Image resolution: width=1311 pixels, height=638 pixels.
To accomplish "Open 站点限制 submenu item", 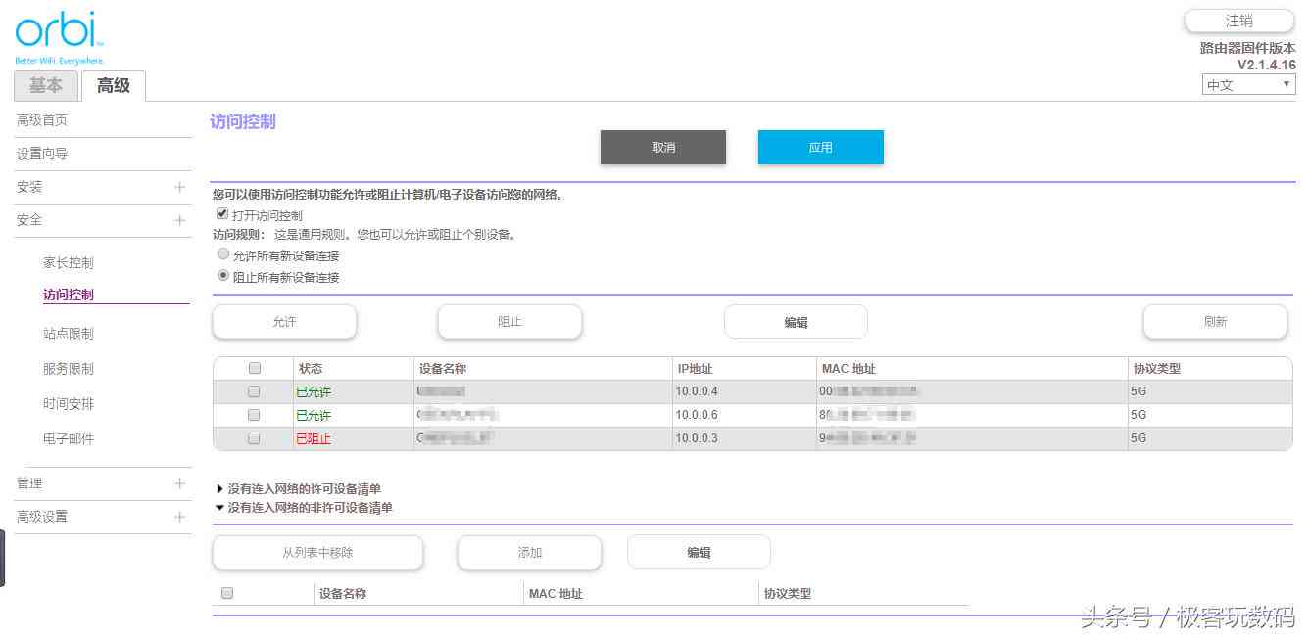I will [x=69, y=334].
